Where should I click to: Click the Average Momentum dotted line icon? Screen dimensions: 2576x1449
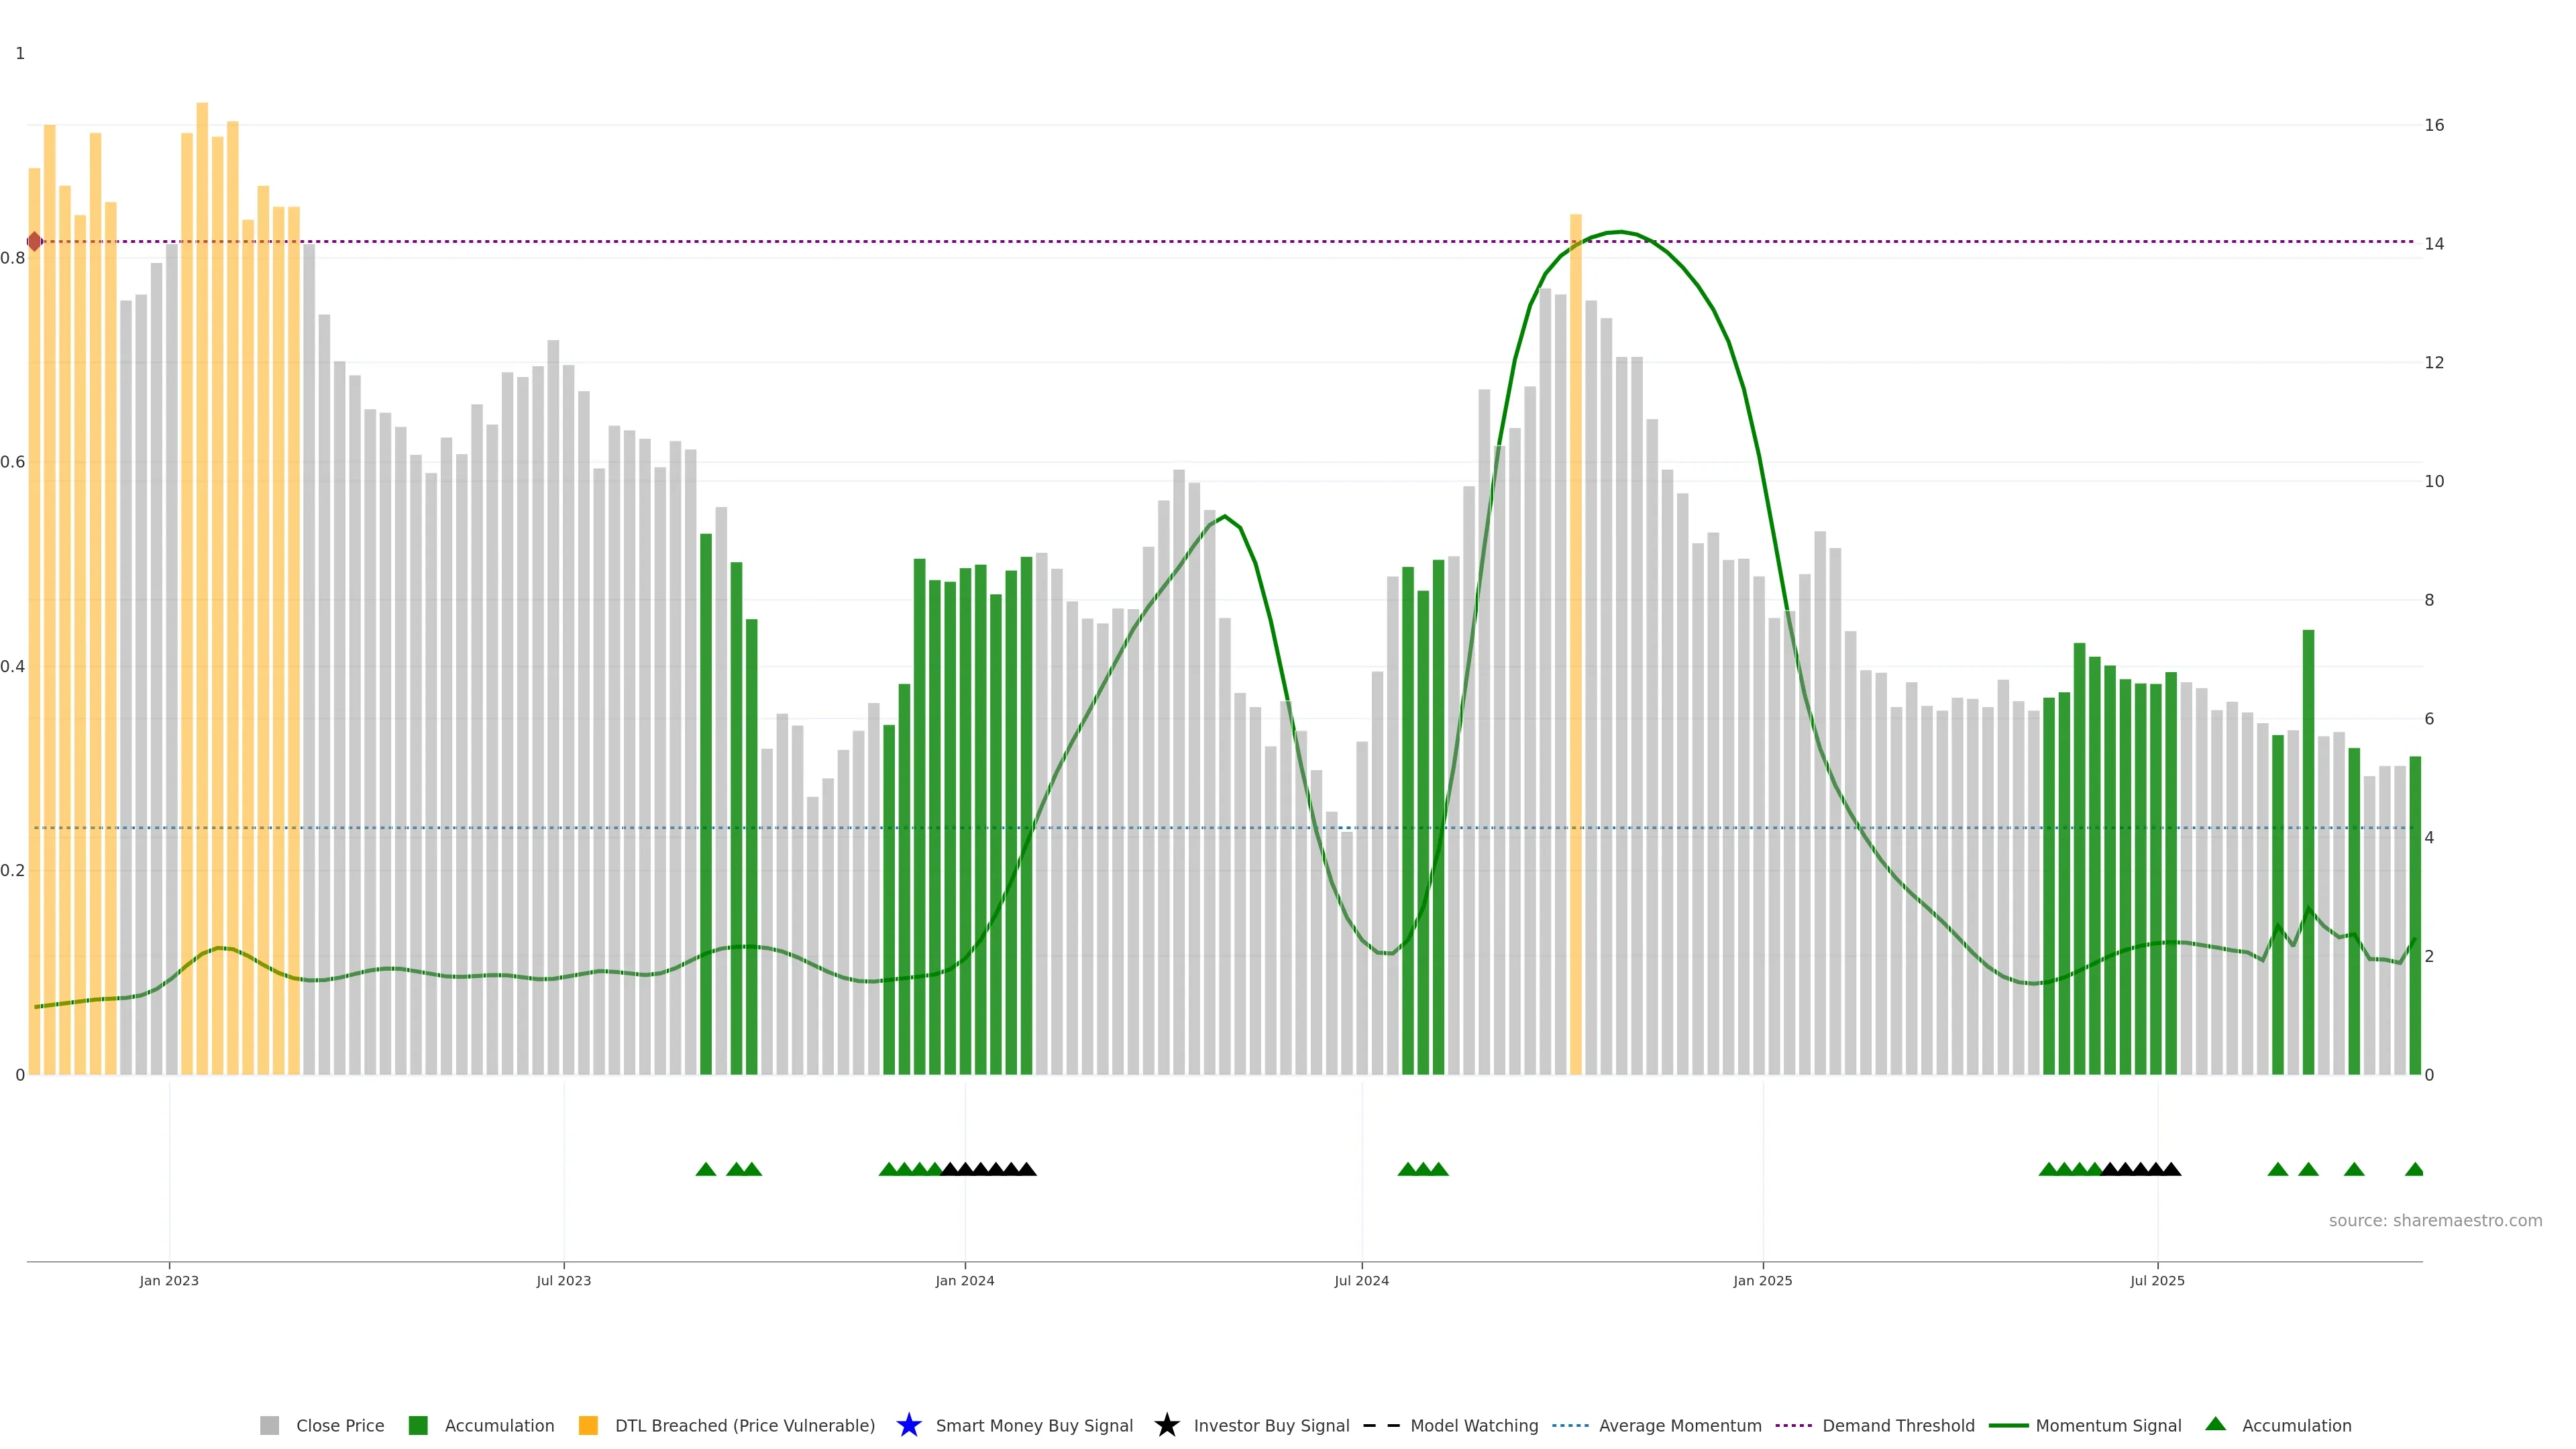pos(1570,1425)
